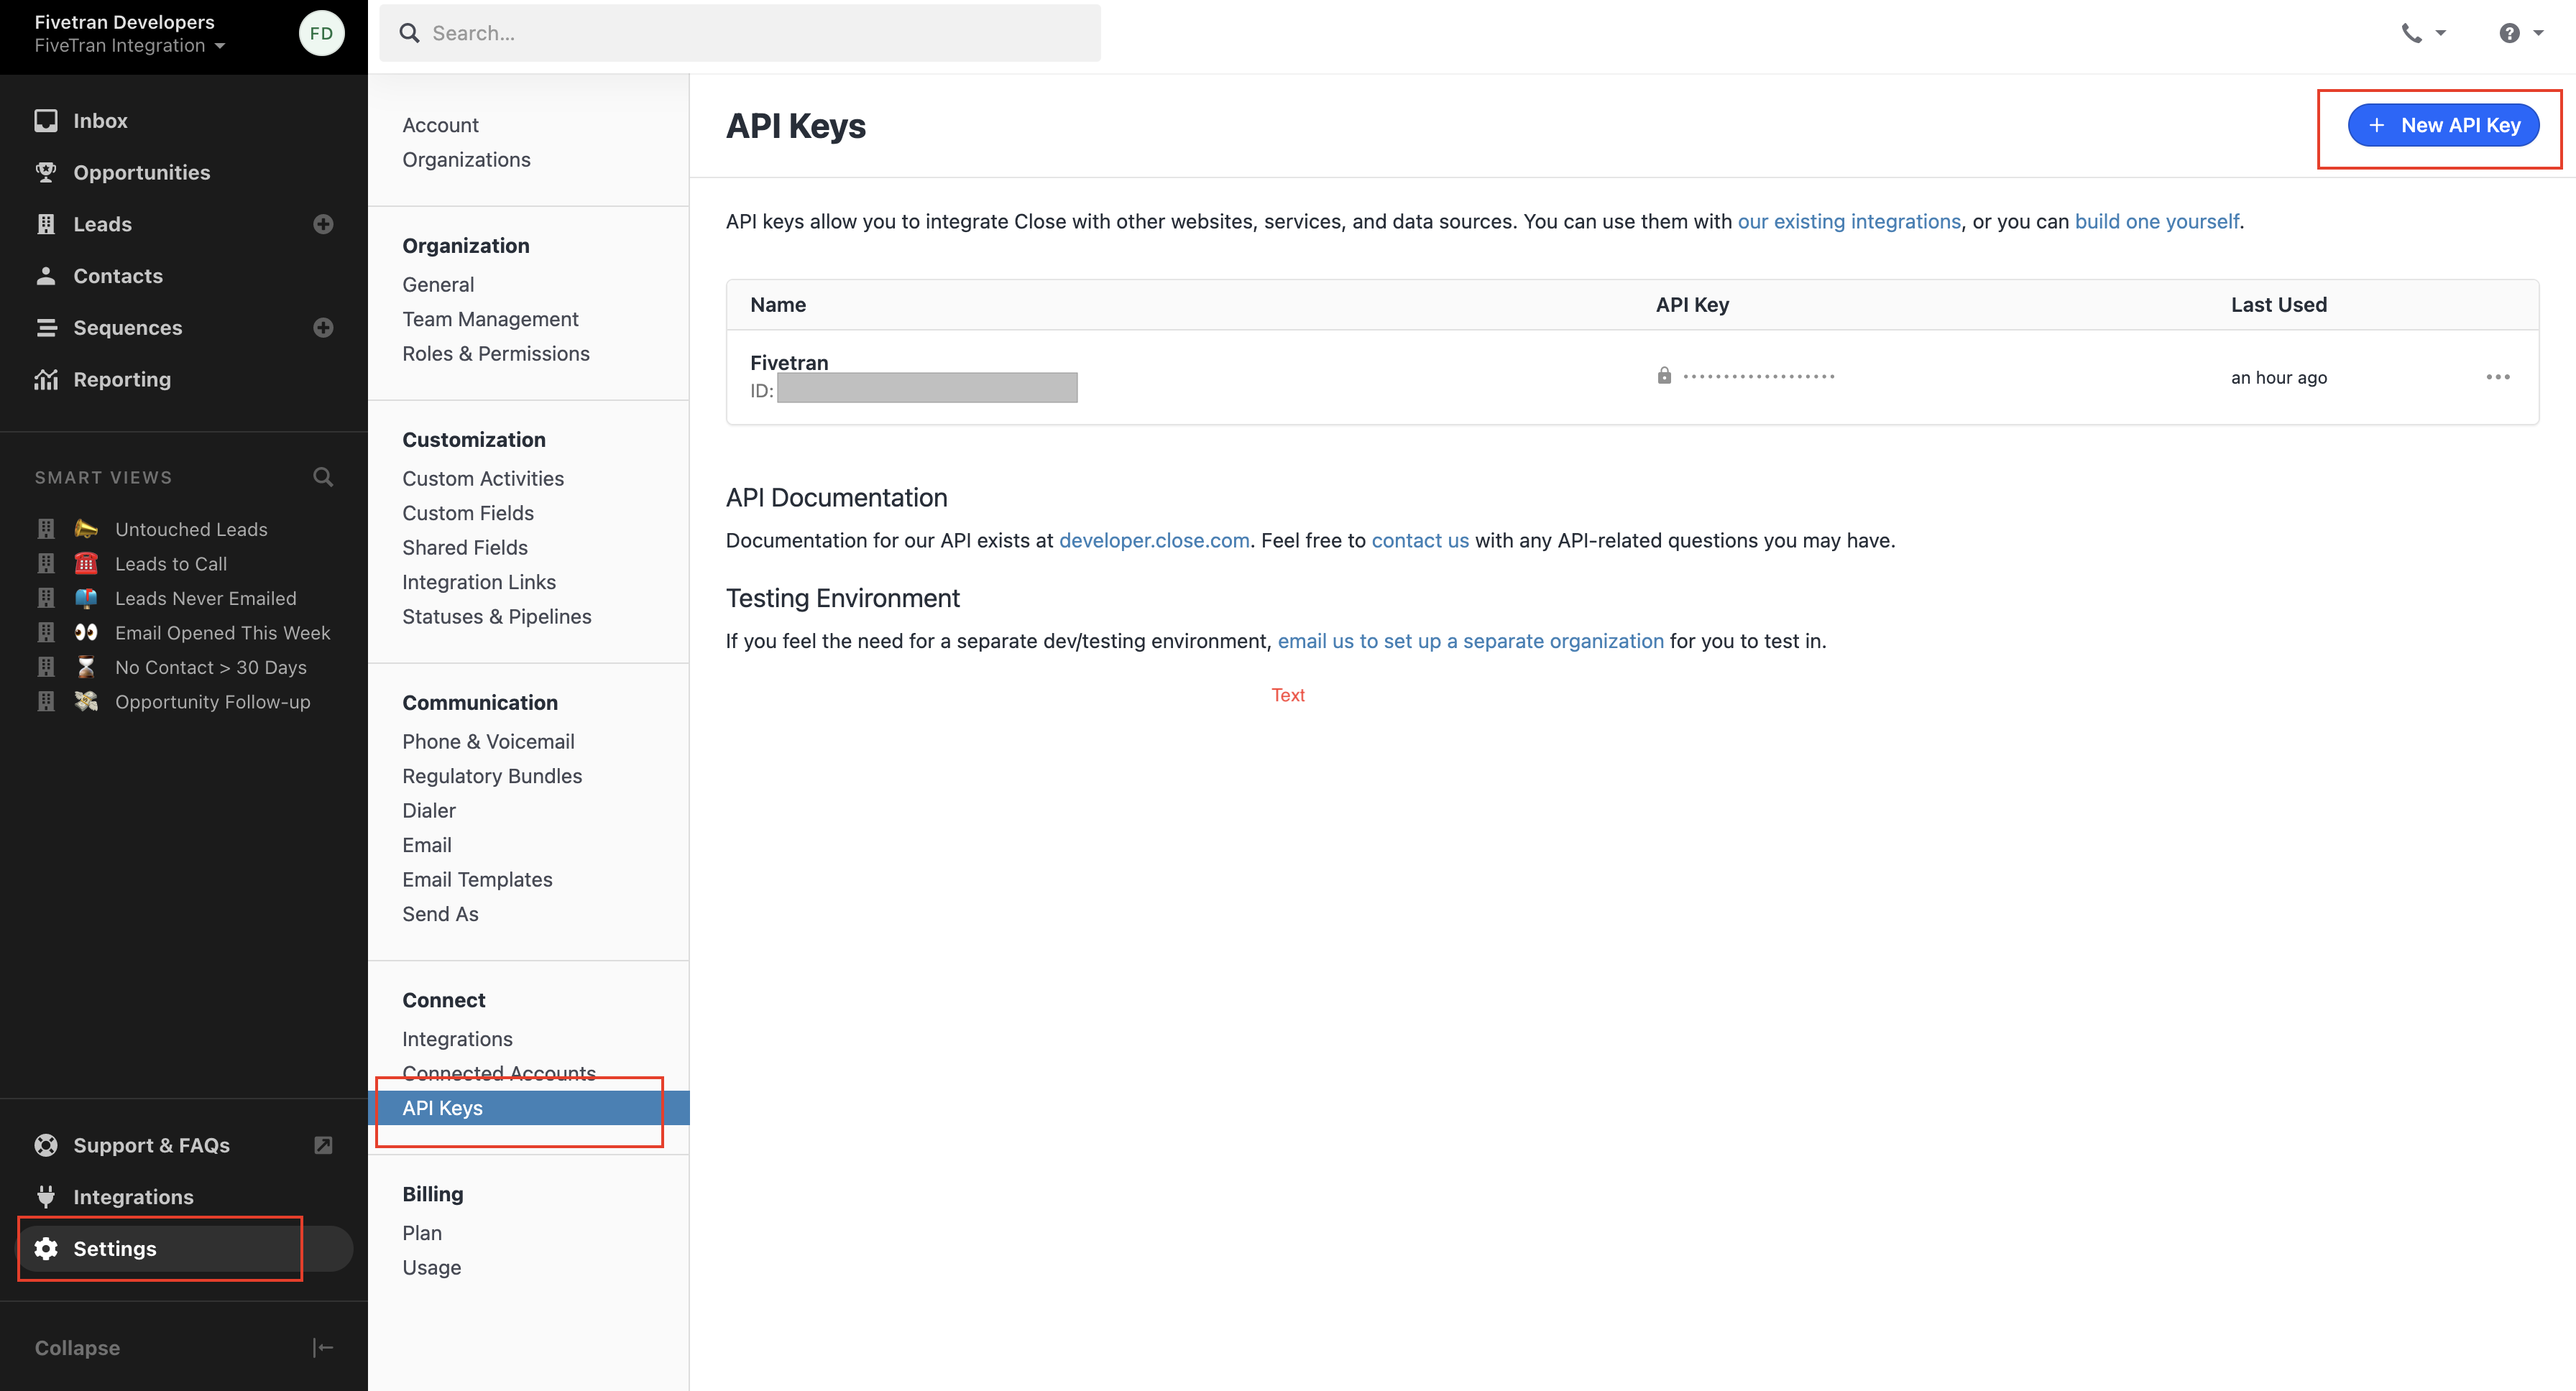Click the Settings gear icon
2576x1391 pixels.
click(x=46, y=1249)
